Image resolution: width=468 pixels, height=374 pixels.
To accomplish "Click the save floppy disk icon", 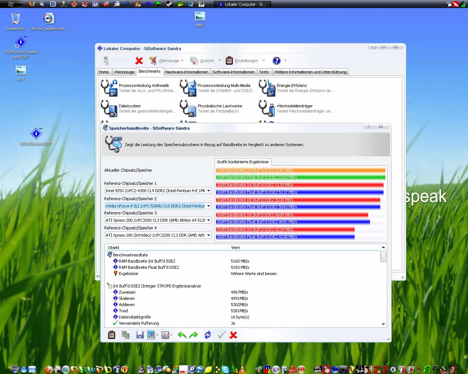I will tap(140, 335).
